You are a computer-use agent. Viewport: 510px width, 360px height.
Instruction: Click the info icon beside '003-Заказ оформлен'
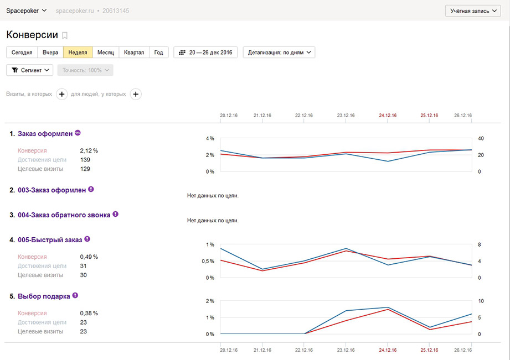[x=91, y=189]
